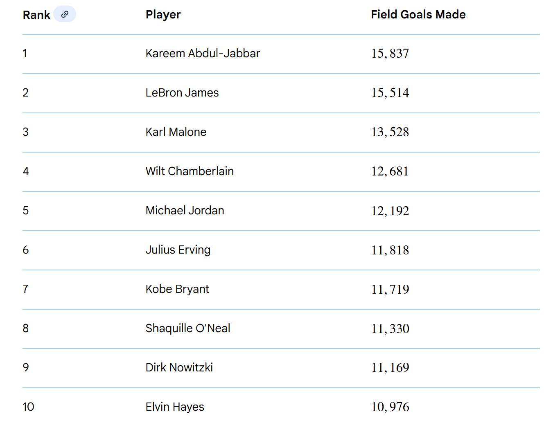Select the 15,514 field goals value

point(390,93)
